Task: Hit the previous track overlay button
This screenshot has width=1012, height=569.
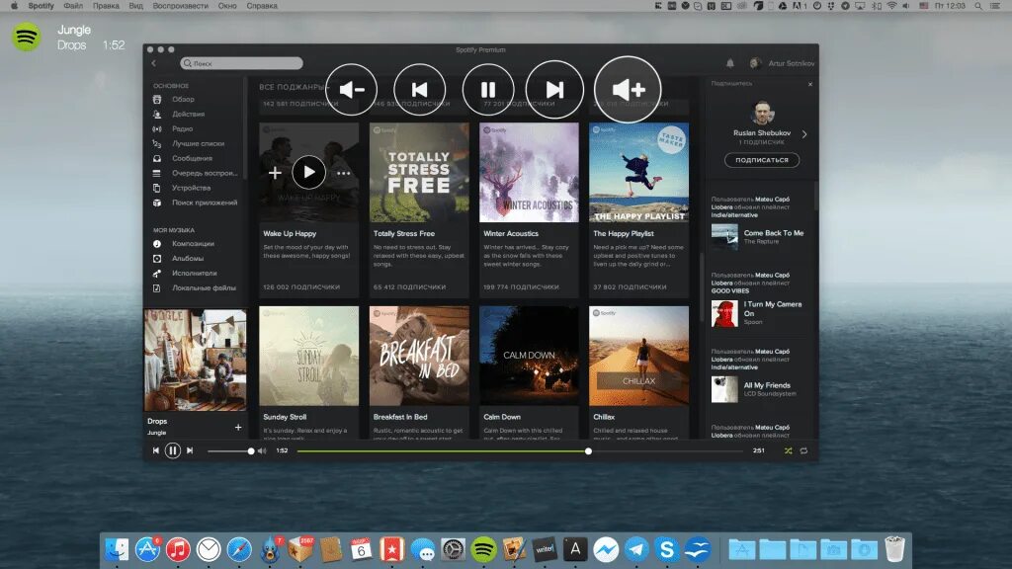Action: coord(419,90)
